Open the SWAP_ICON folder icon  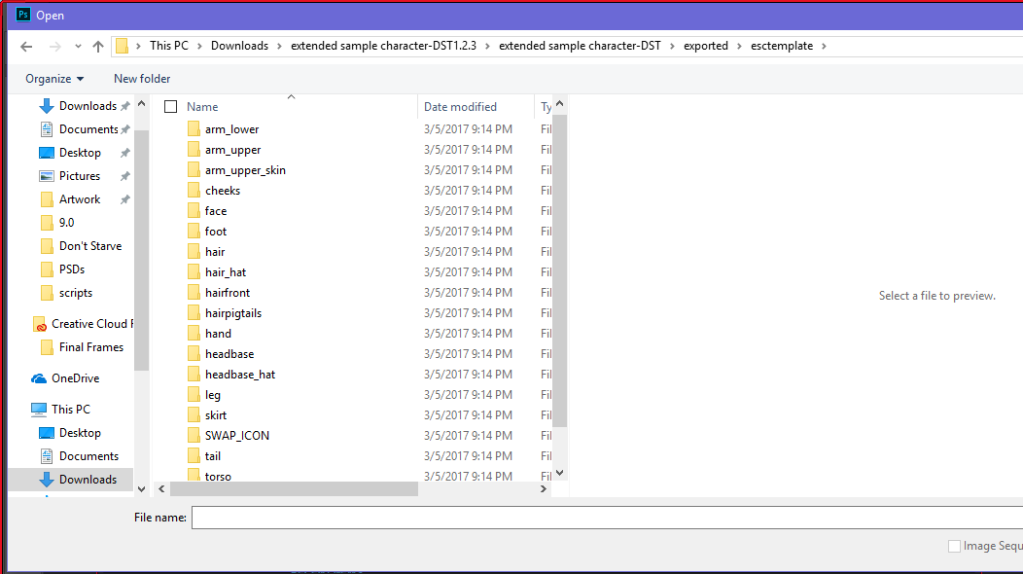coord(193,436)
